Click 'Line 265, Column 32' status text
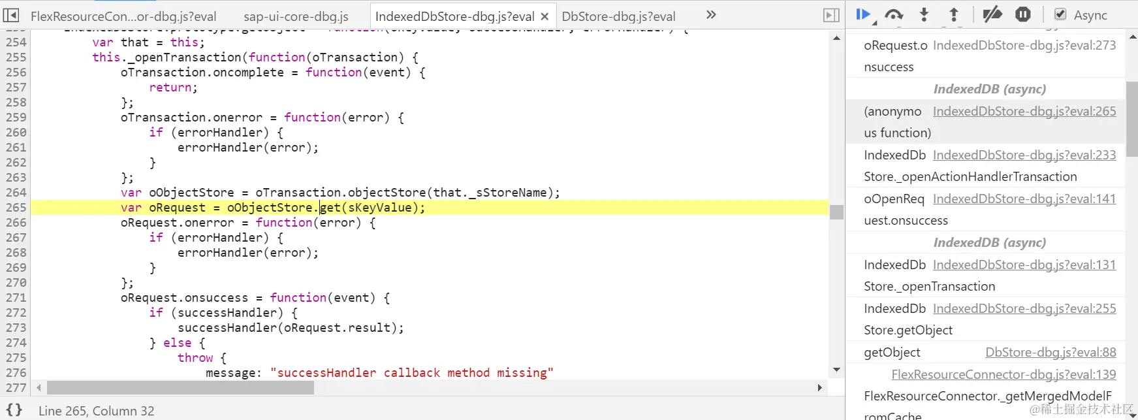The height and width of the screenshot is (420, 1138). (x=97, y=411)
